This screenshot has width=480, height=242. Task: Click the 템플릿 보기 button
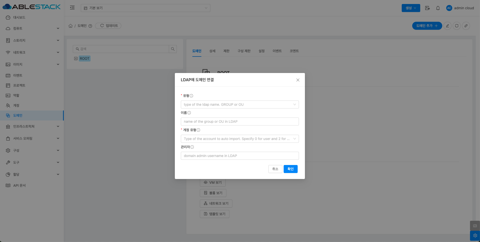pyautogui.click(x=215, y=214)
